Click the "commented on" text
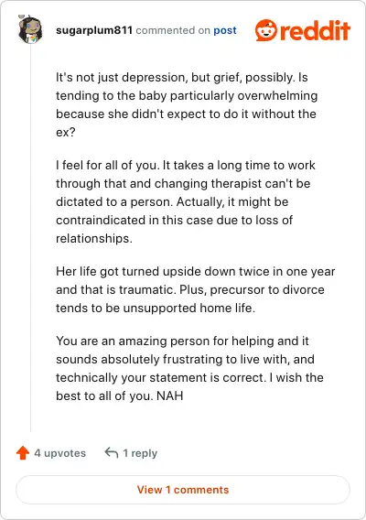Screen dimensions: 366x520 pyautogui.click(x=173, y=30)
